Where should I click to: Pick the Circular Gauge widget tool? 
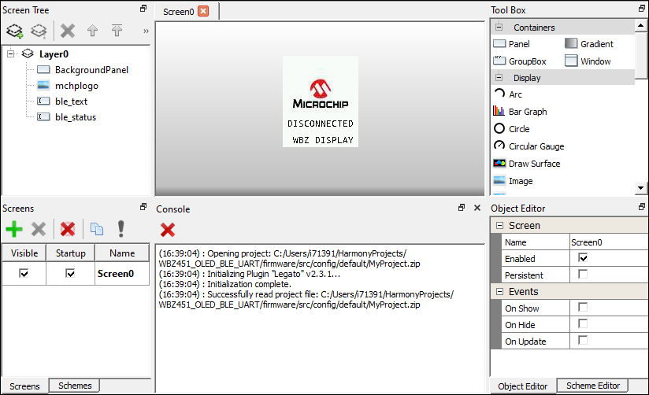pos(529,146)
